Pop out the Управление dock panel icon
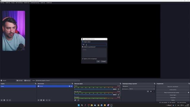Viewport: 190px width, 107px height. point(189,84)
